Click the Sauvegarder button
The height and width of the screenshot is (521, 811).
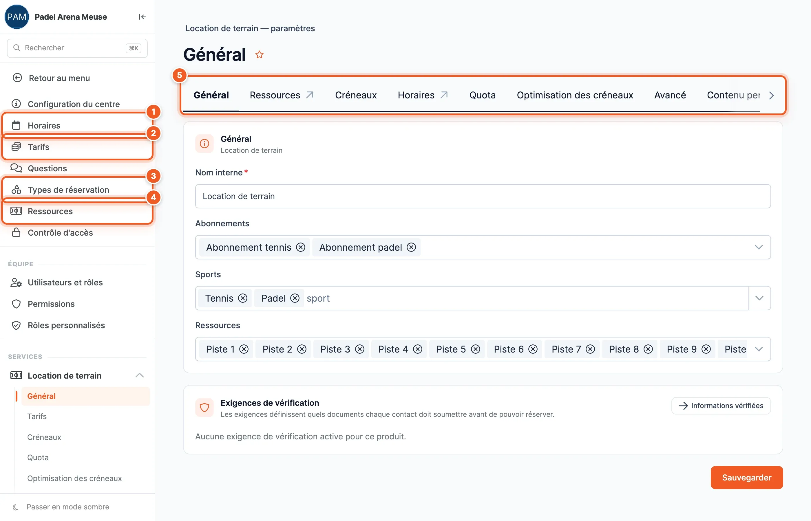(x=747, y=477)
